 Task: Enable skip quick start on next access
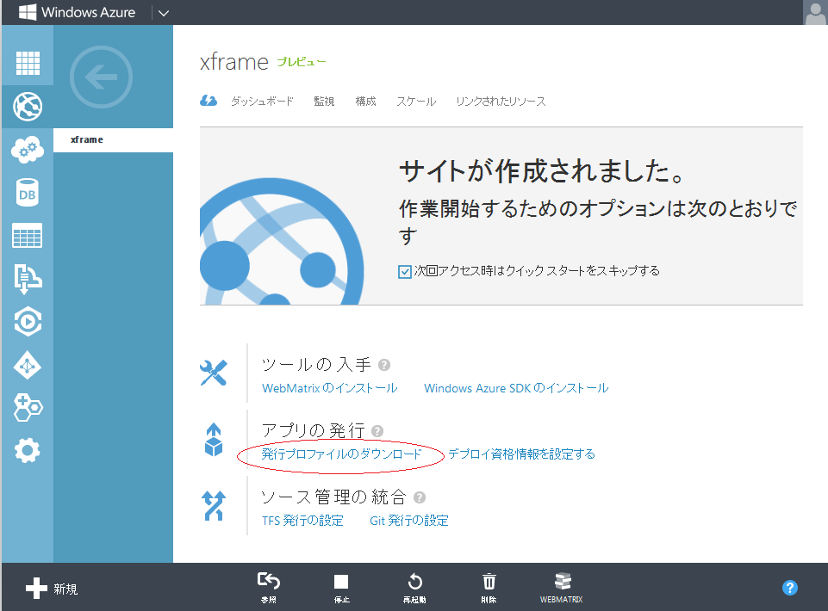point(404,270)
